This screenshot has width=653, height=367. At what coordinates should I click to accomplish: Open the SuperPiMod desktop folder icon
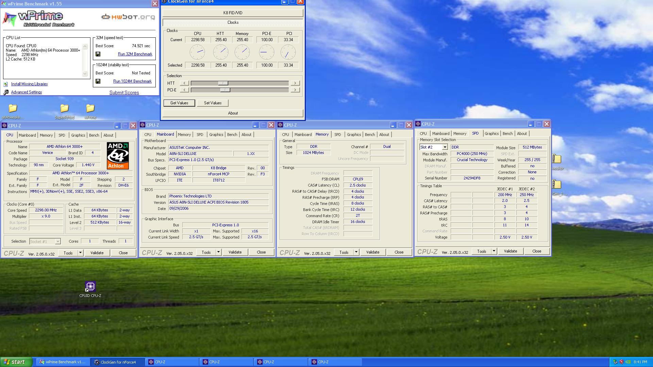pos(64,108)
